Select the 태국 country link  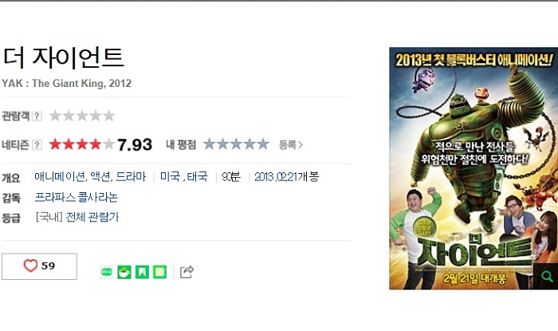point(197,176)
